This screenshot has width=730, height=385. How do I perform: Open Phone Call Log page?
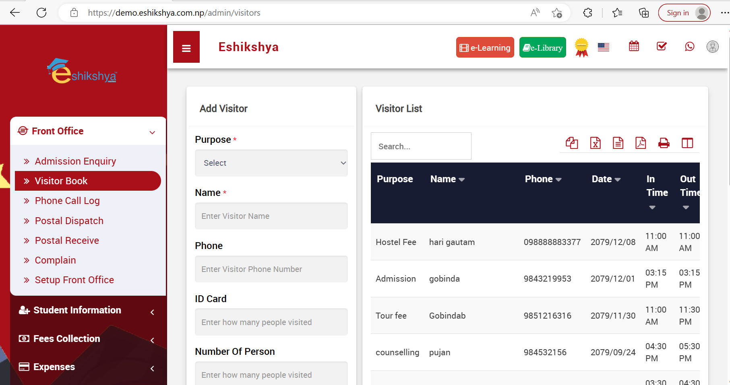(67, 201)
